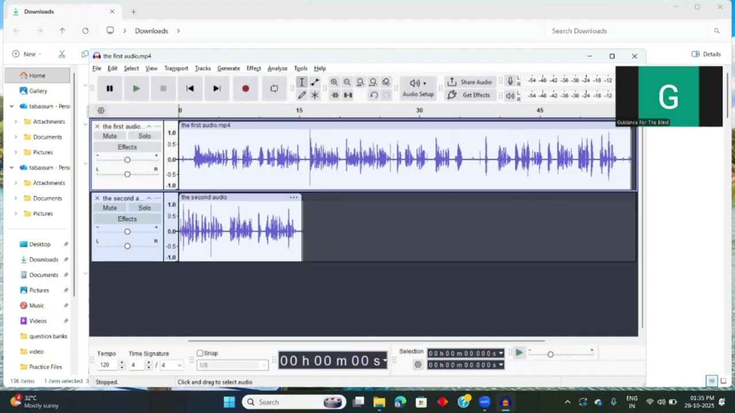Image resolution: width=735 pixels, height=413 pixels.
Task: Mute the first audio track
Action: [x=110, y=136]
